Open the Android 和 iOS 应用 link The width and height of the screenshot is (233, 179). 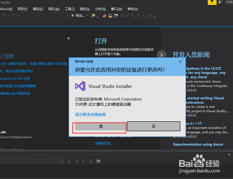(x=15, y=78)
